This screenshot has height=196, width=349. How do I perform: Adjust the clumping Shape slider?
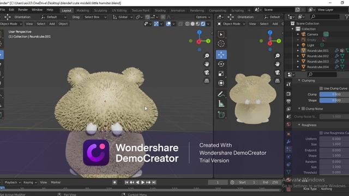334,100
